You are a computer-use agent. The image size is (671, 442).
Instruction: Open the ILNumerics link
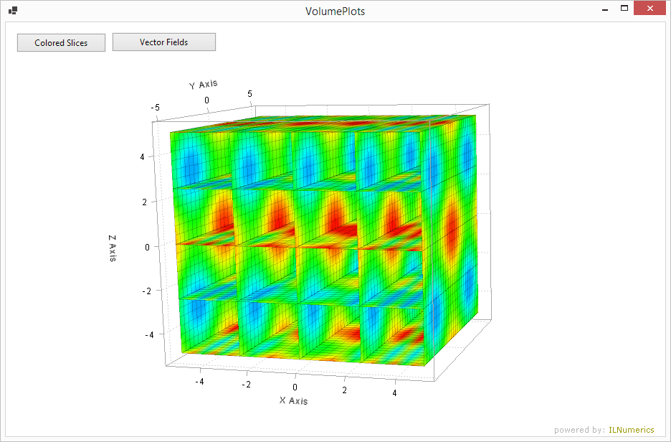631,430
